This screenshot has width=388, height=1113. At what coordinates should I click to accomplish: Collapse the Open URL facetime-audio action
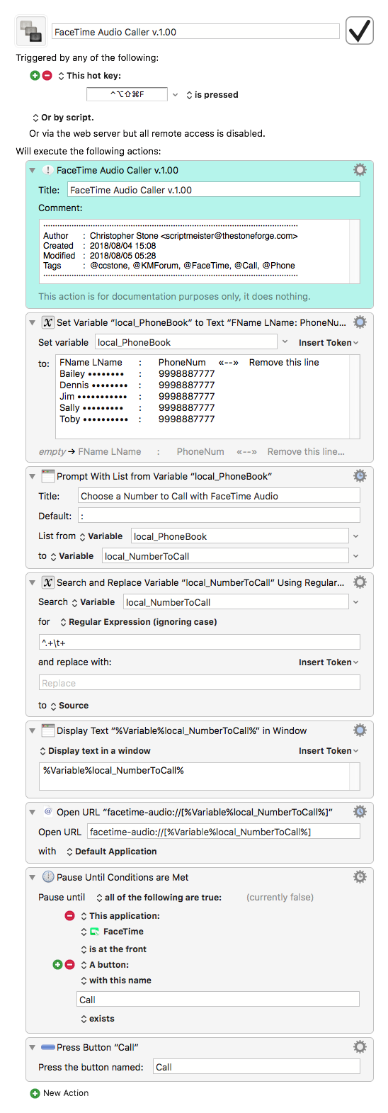point(32,812)
